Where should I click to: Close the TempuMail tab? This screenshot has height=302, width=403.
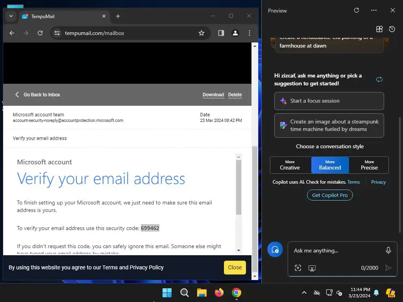(104, 16)
